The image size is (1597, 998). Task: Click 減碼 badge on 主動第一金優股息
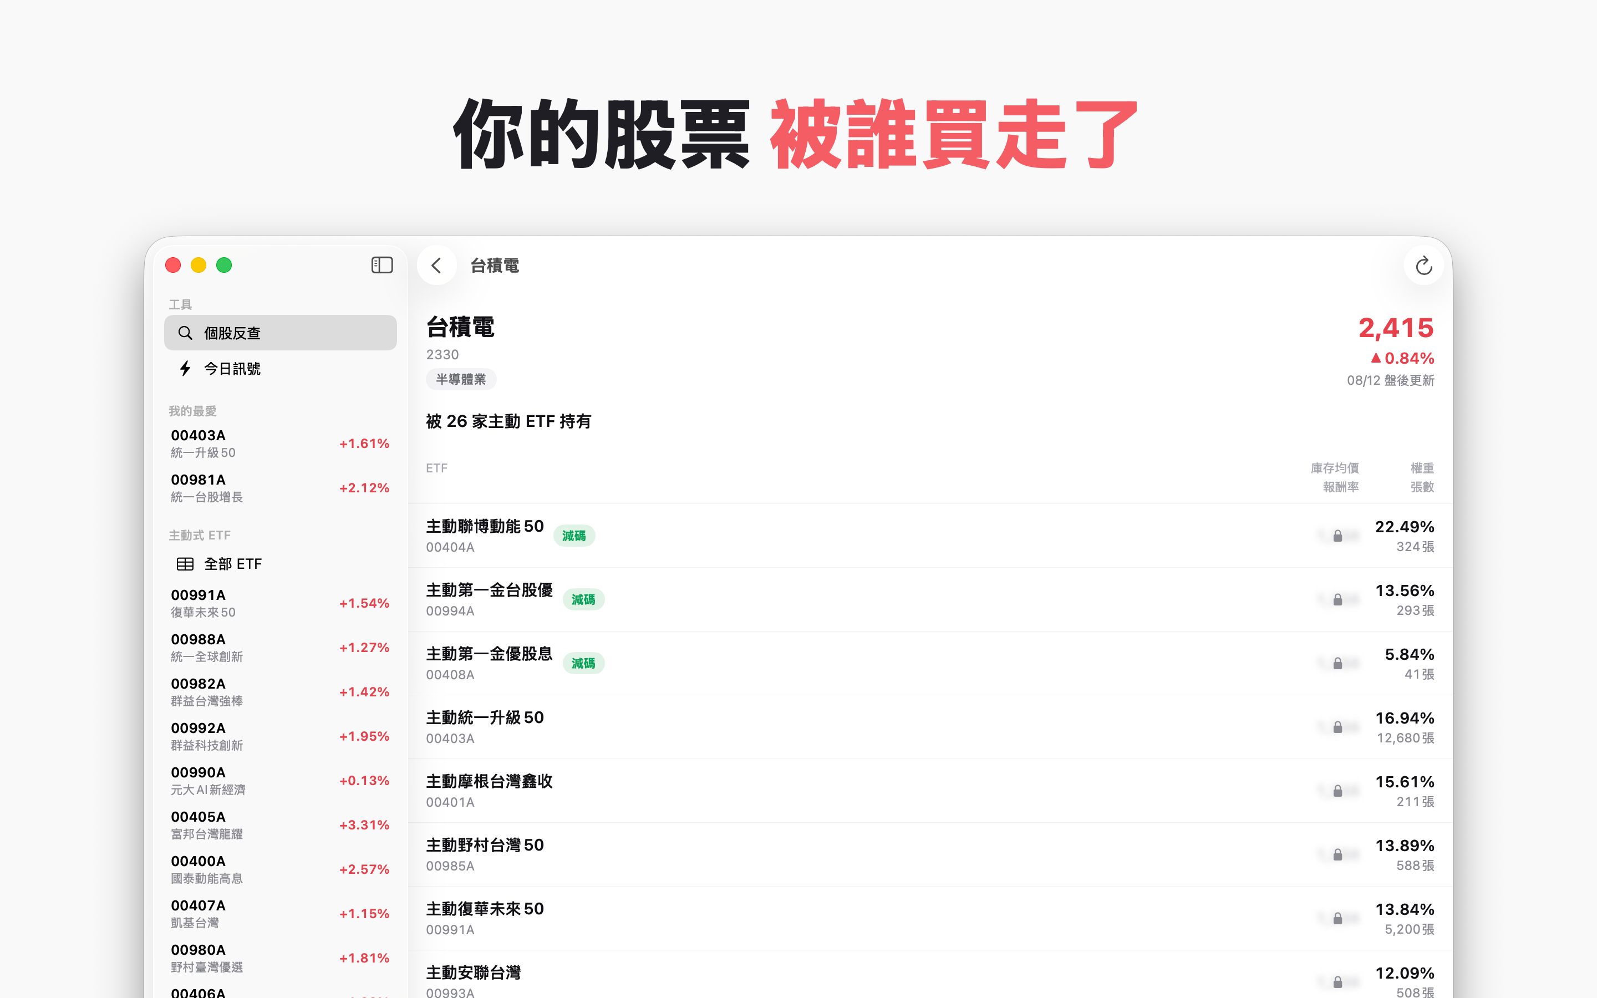583,663
